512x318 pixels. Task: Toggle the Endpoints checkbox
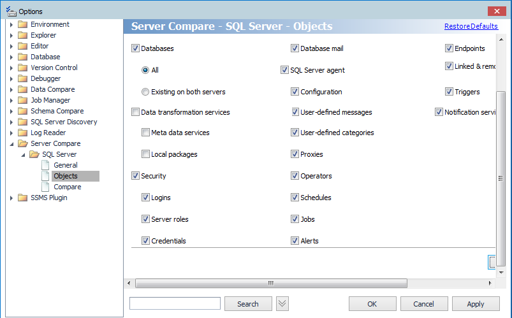click(x=449, y=48)
